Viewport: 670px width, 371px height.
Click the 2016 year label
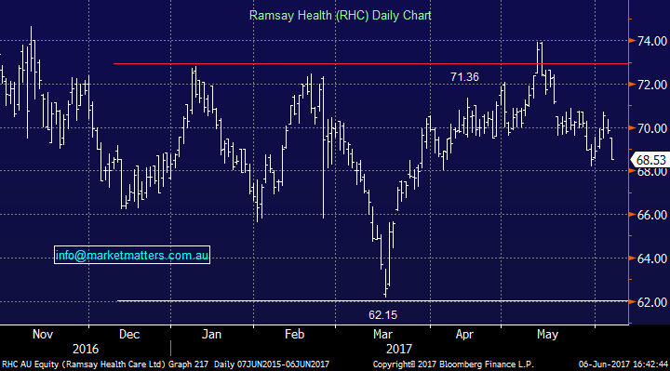pyautogui.click(x=86, y=349)
